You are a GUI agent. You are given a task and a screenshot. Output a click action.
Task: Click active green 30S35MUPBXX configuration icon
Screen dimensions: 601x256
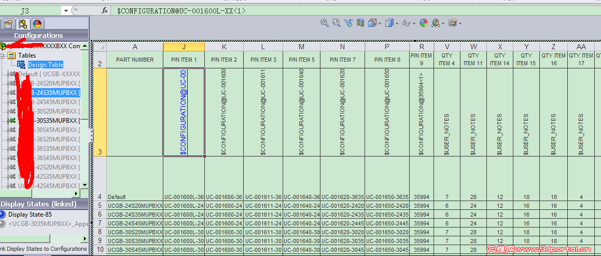(x=12, y=121)
